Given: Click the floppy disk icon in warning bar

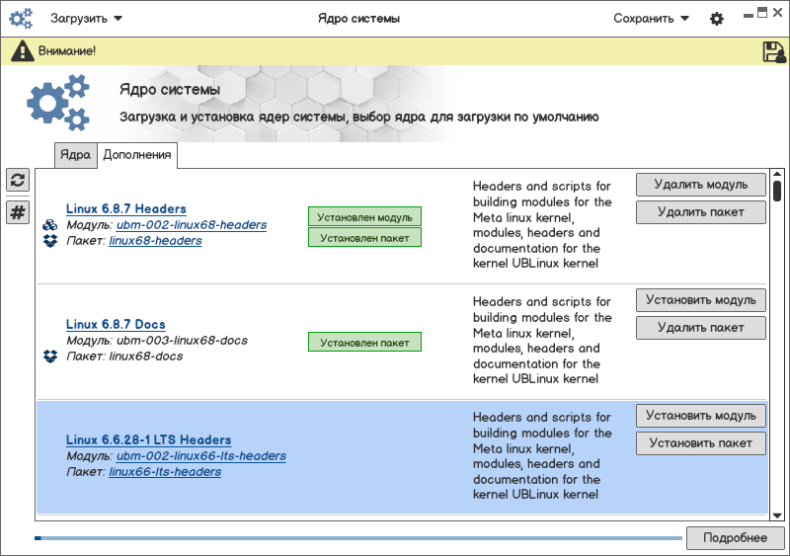Looking at the screenshot, I should (774, 52).
